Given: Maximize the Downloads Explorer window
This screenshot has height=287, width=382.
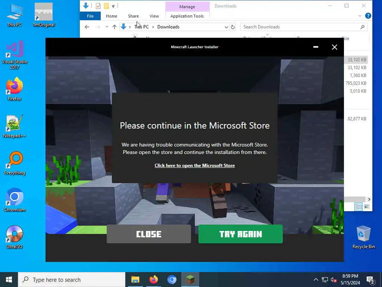Looking at the screenshot, I should [x=347, y=6].
